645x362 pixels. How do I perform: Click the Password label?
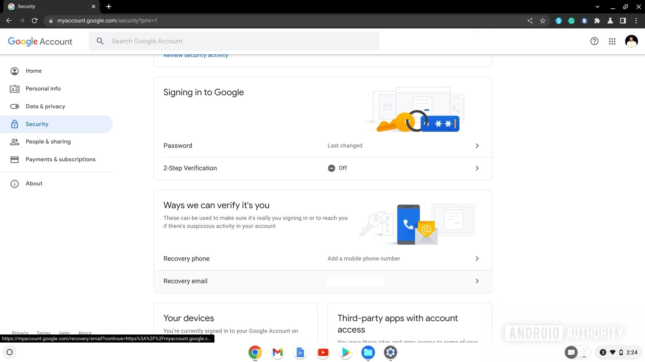pyautogui.click(x=178, y=145)
